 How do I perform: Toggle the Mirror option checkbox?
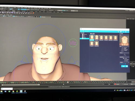(x=124, y=55)
